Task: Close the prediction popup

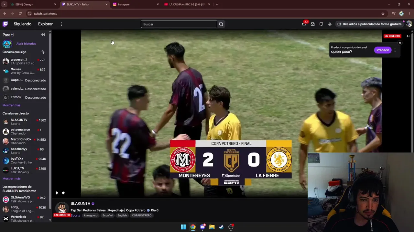Action: pos(400,43)
